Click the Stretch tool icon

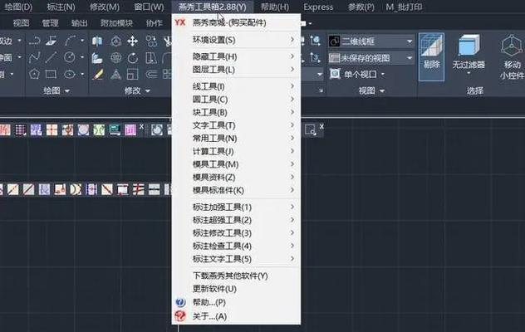pos(151,58)
